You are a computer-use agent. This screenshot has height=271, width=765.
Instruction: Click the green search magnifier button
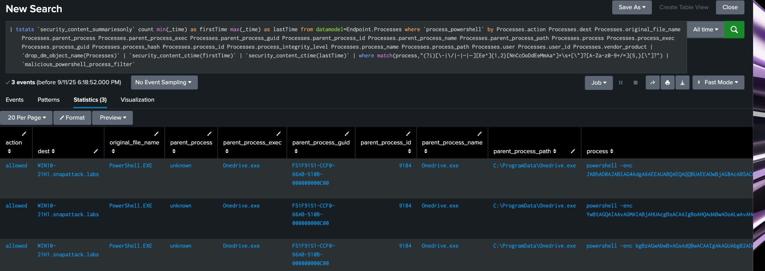[x=734, y=30]
